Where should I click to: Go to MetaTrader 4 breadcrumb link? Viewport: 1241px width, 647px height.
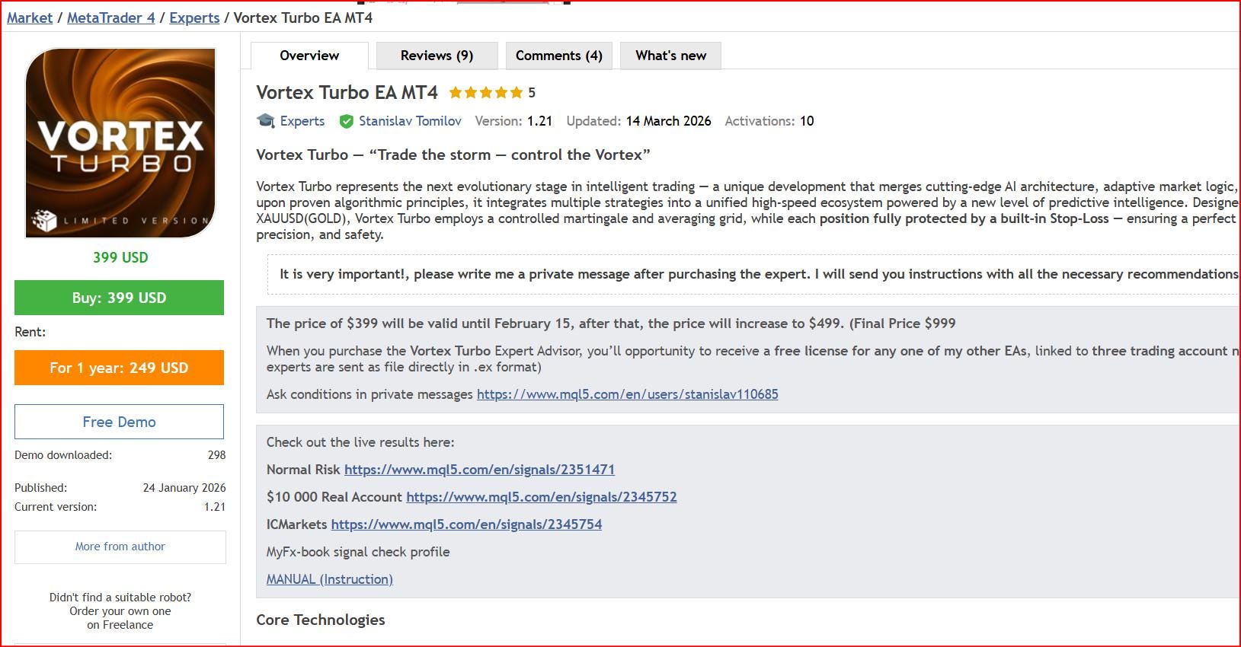pyautogui.click(x=111, y=18)
